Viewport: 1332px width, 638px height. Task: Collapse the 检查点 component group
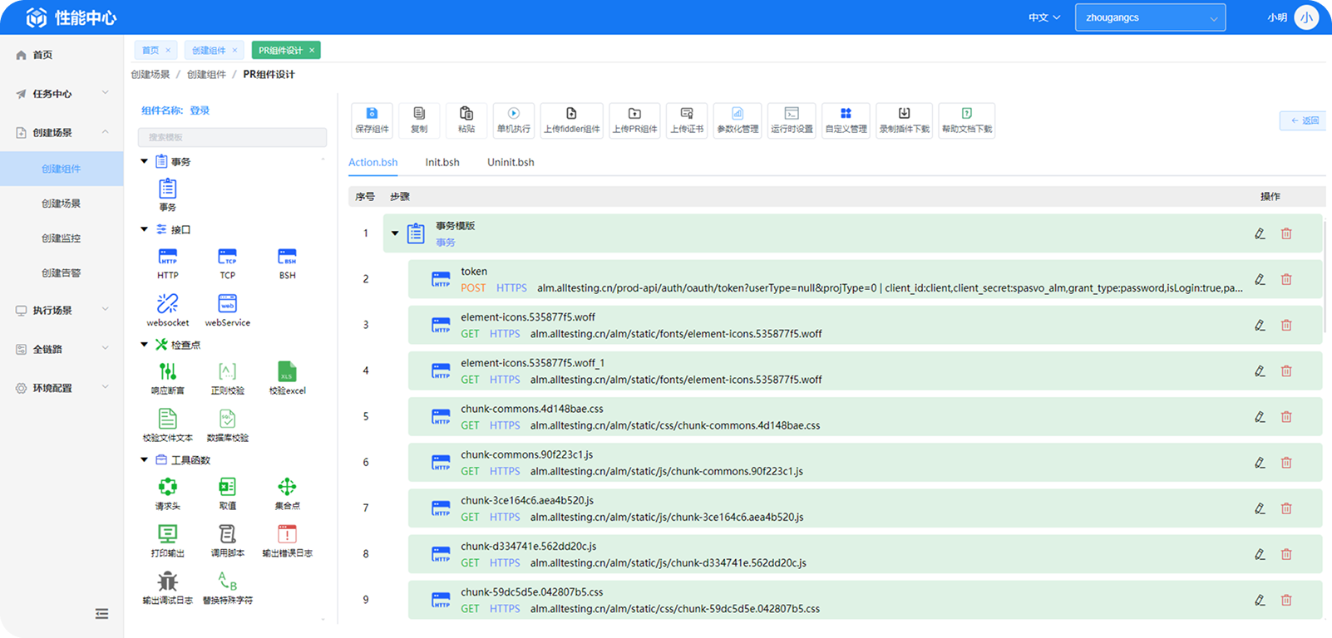[144, 344]
